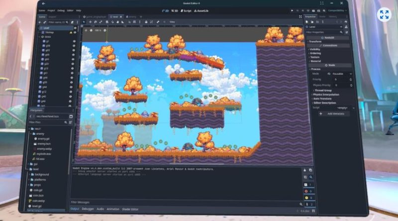Screen dimensions: 398x221
Task: Toggle visibility of the g1 node
Action: (74, 41)
